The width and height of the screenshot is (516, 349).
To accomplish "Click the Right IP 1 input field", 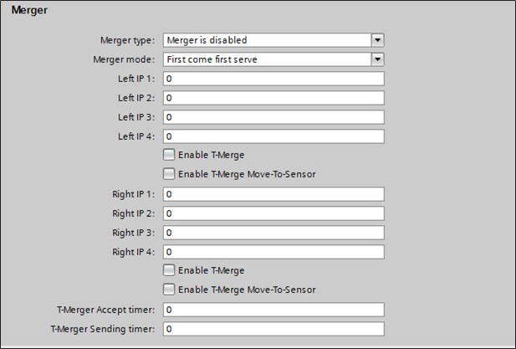I will tap(273, 194).
